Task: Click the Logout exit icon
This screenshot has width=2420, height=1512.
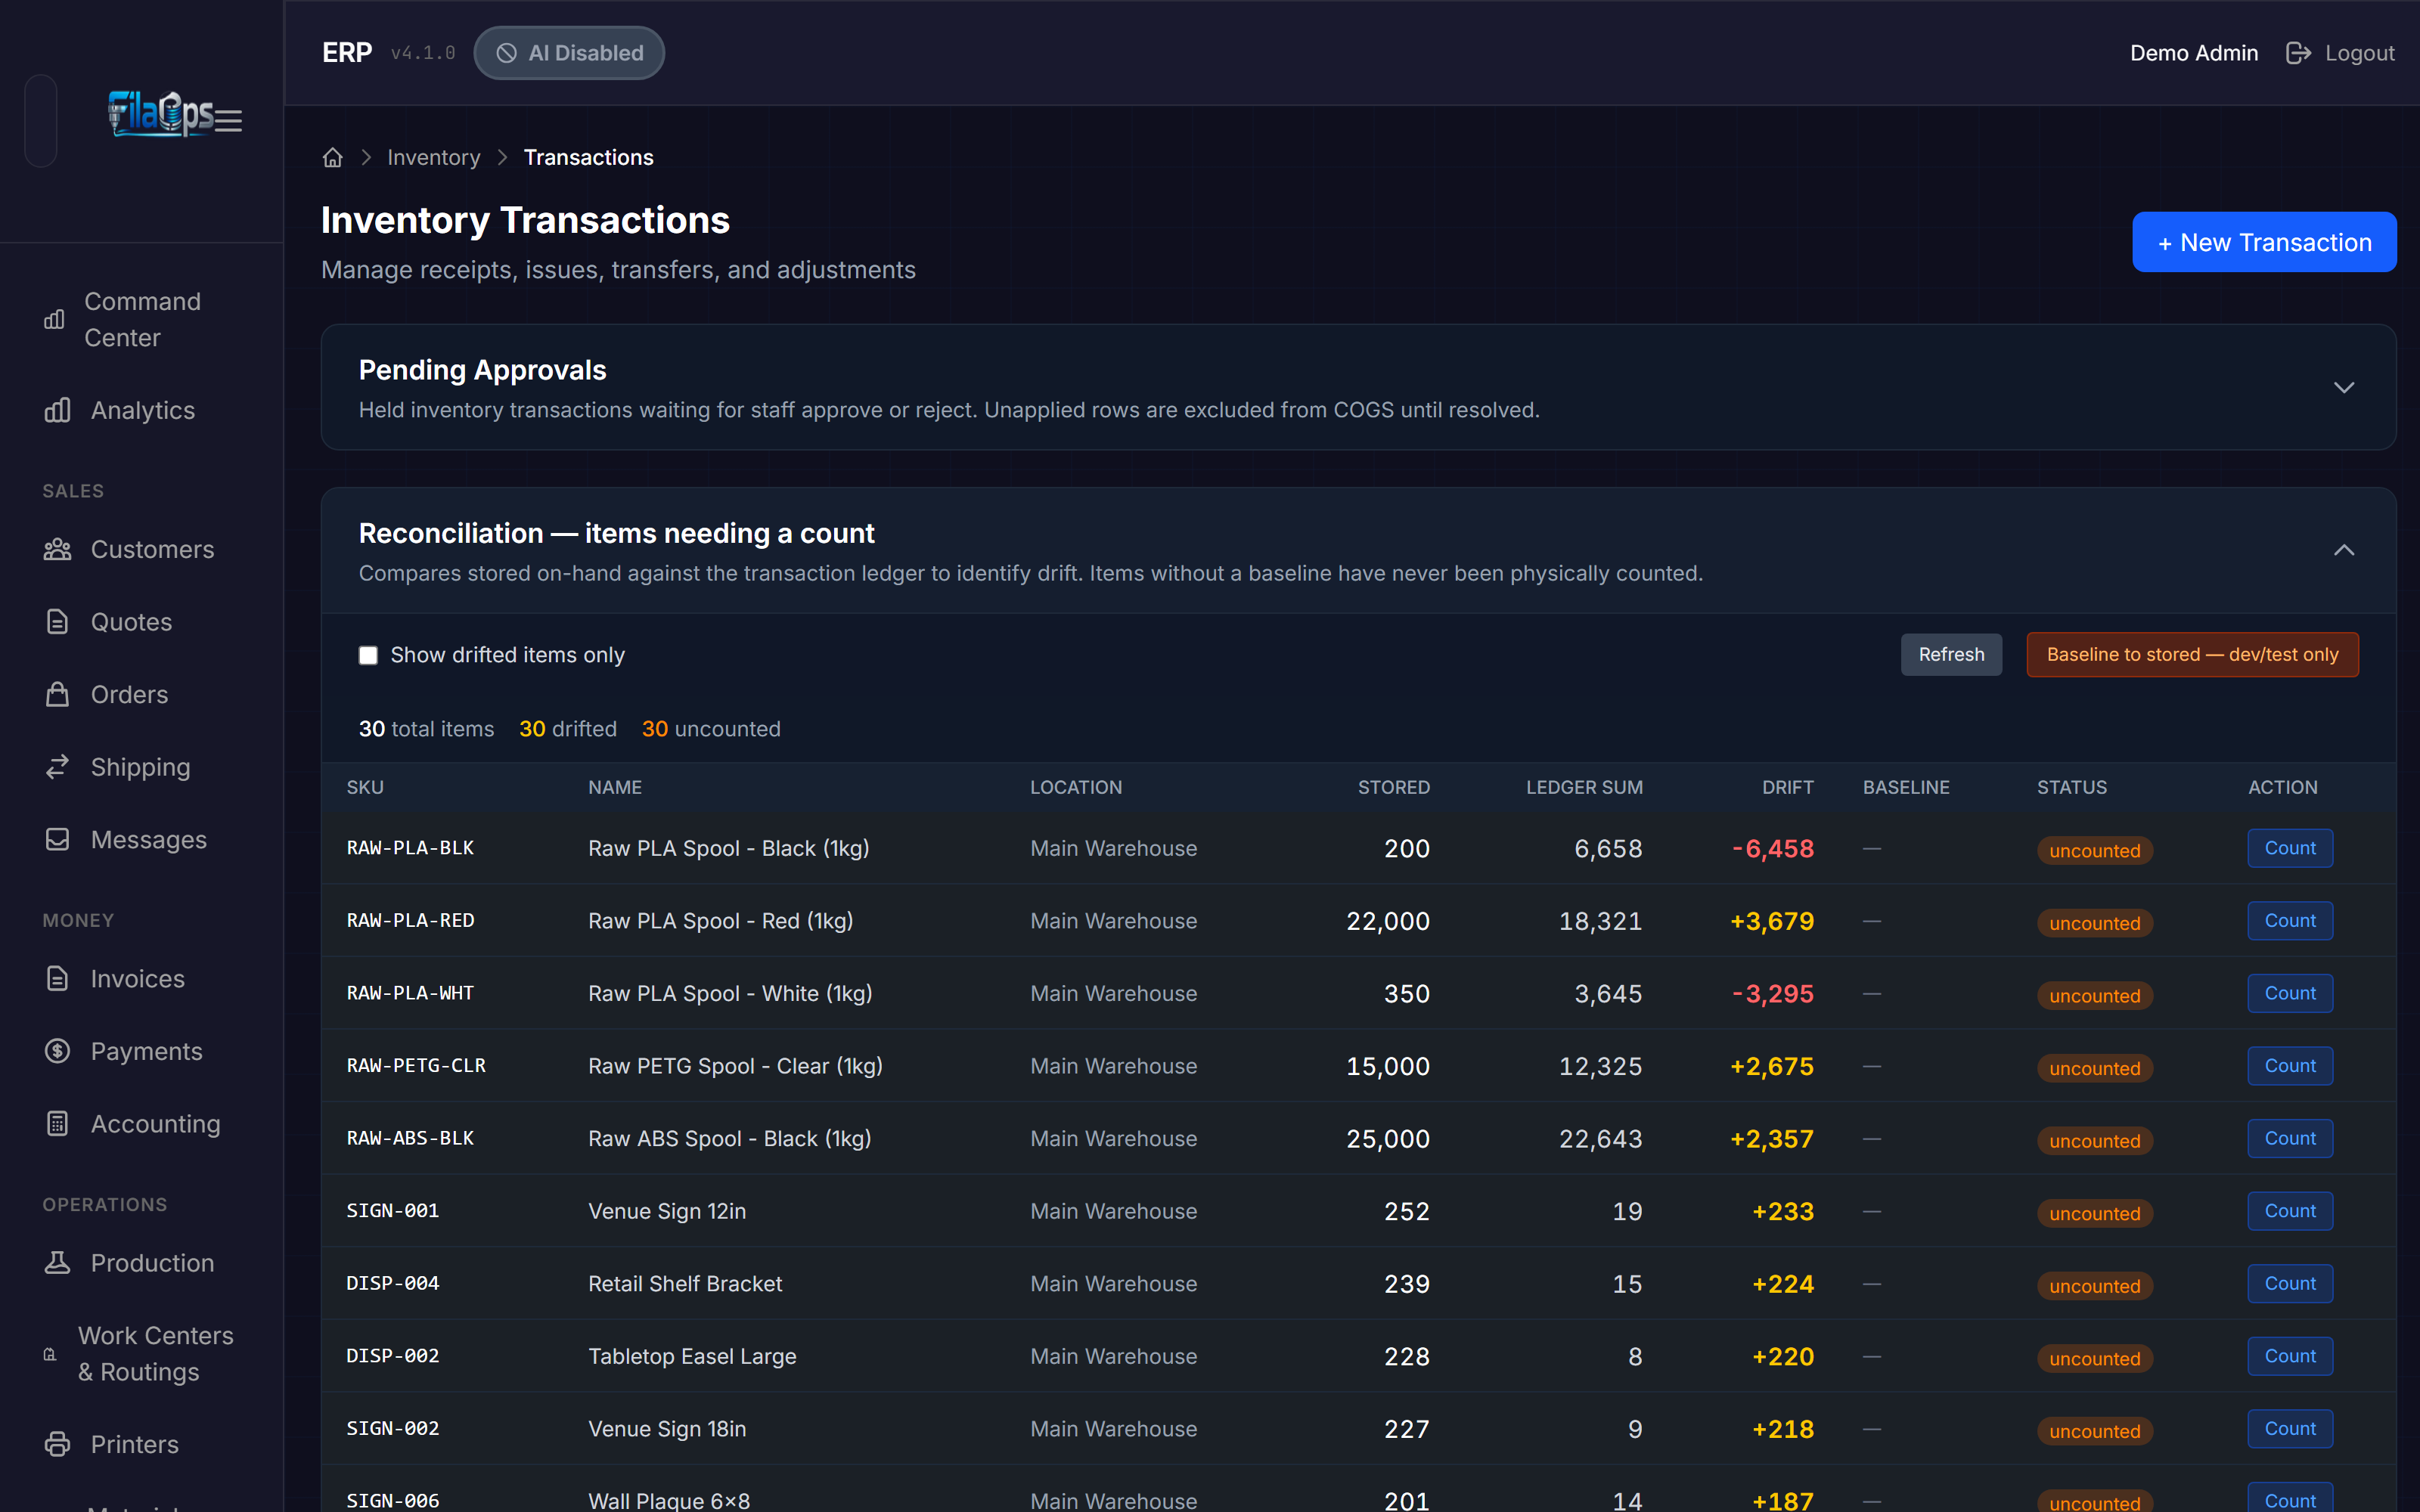Action: pyautogui.click(x=2298, y=53)
